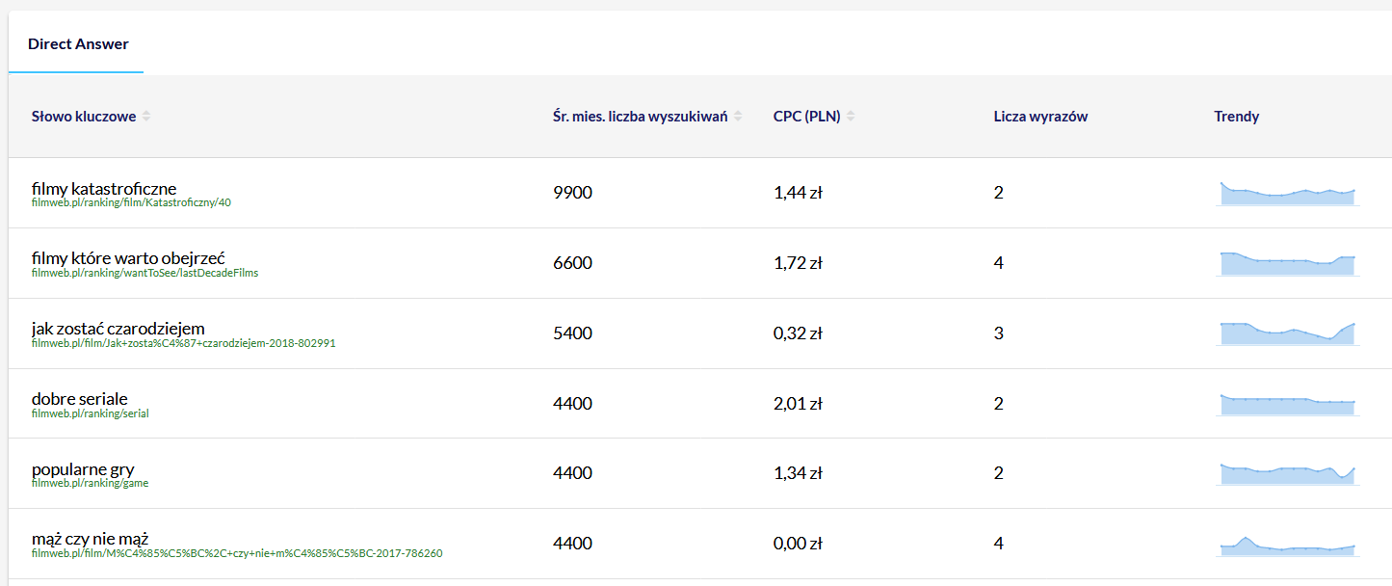1392x586 pixels.
Task: Select keyword 'jak zostać czarodziejem'
Action: point(118,329)
